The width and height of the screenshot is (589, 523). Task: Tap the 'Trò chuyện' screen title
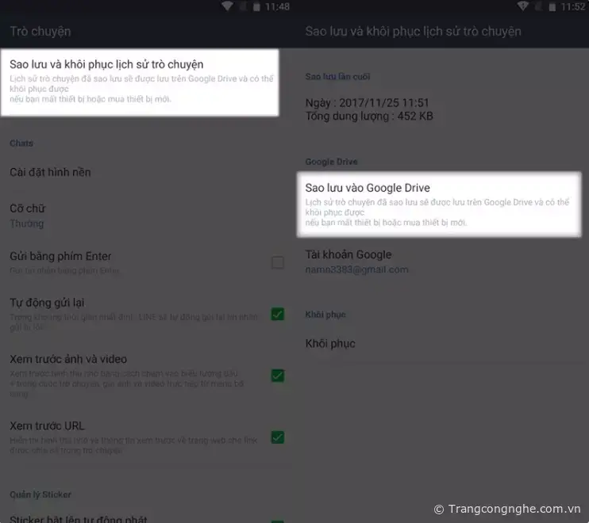[40, 32]
